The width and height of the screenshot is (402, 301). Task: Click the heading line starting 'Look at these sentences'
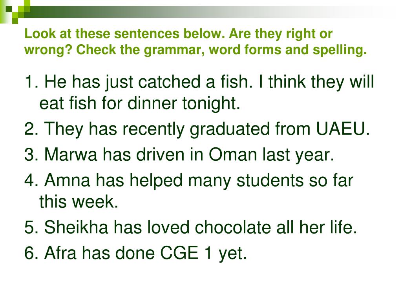pyautogui.click(x=179, y=34)
